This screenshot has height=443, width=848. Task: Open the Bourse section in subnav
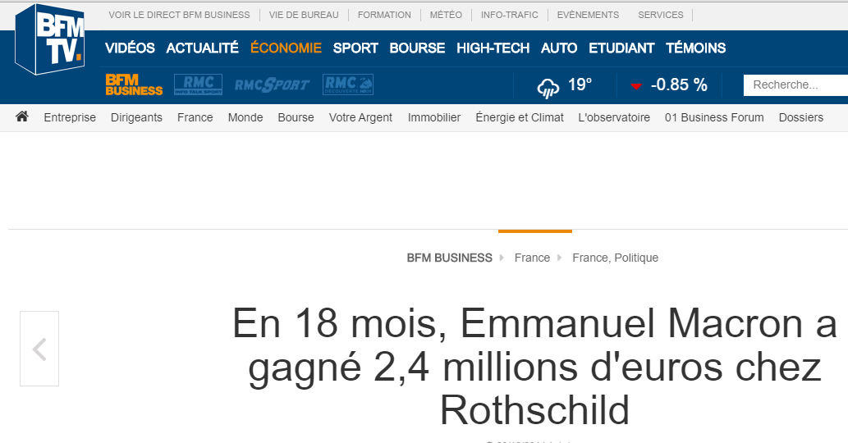coord(296,117)
